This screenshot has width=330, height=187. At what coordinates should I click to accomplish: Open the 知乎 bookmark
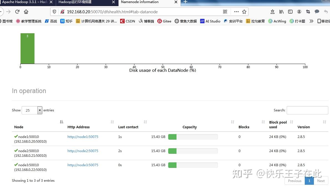pos(66,21)
